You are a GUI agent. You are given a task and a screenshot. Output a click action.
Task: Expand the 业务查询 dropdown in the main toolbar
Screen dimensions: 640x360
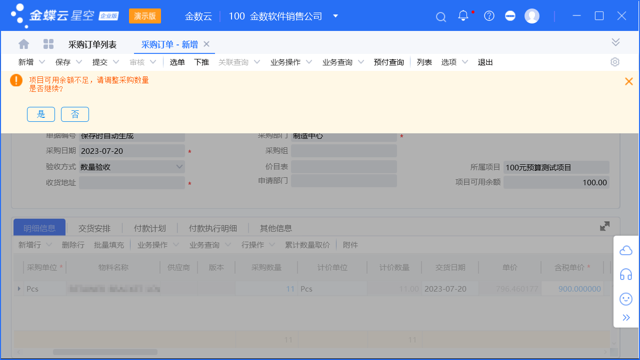[361, 62]
